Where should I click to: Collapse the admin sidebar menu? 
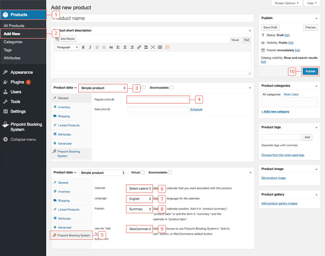(23, 140)
